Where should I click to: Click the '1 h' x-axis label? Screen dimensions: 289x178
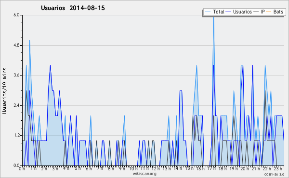33,168
